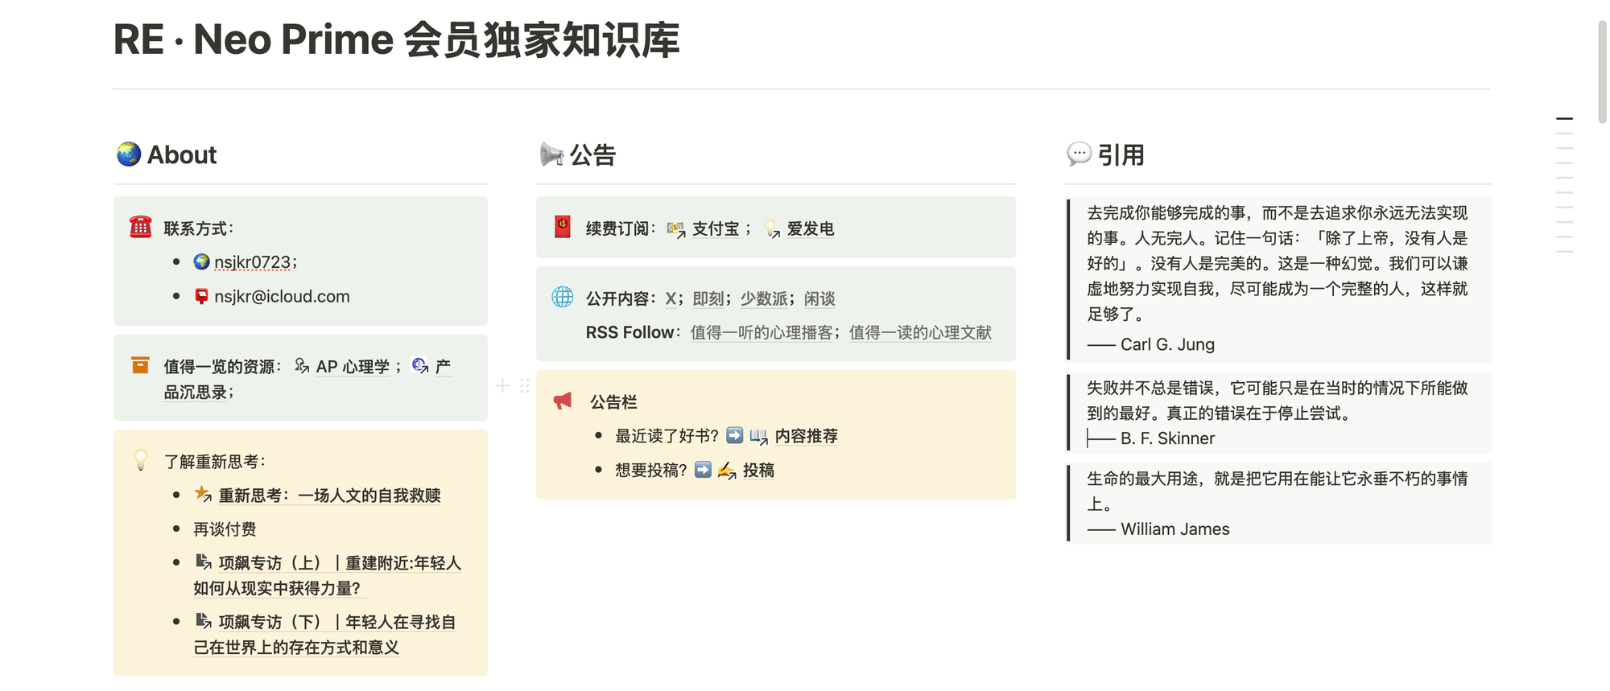The width and height of the screenshot is (1610, 691).
Task: Open the AP 心理学 resource page
Action: pos(352,367)
